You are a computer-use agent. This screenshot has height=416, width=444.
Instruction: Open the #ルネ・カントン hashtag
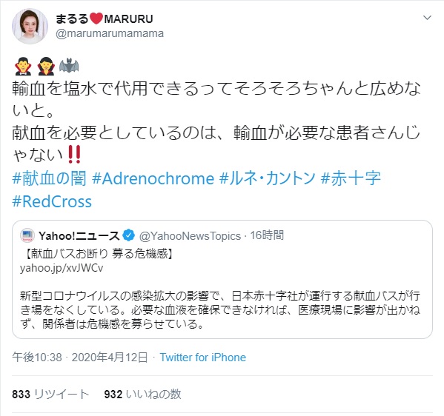pos(268,178)
